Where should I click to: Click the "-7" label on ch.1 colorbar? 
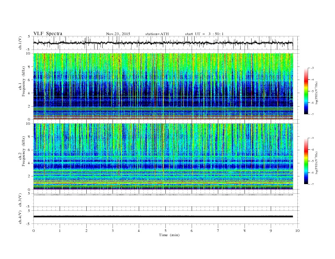[312, 114]
